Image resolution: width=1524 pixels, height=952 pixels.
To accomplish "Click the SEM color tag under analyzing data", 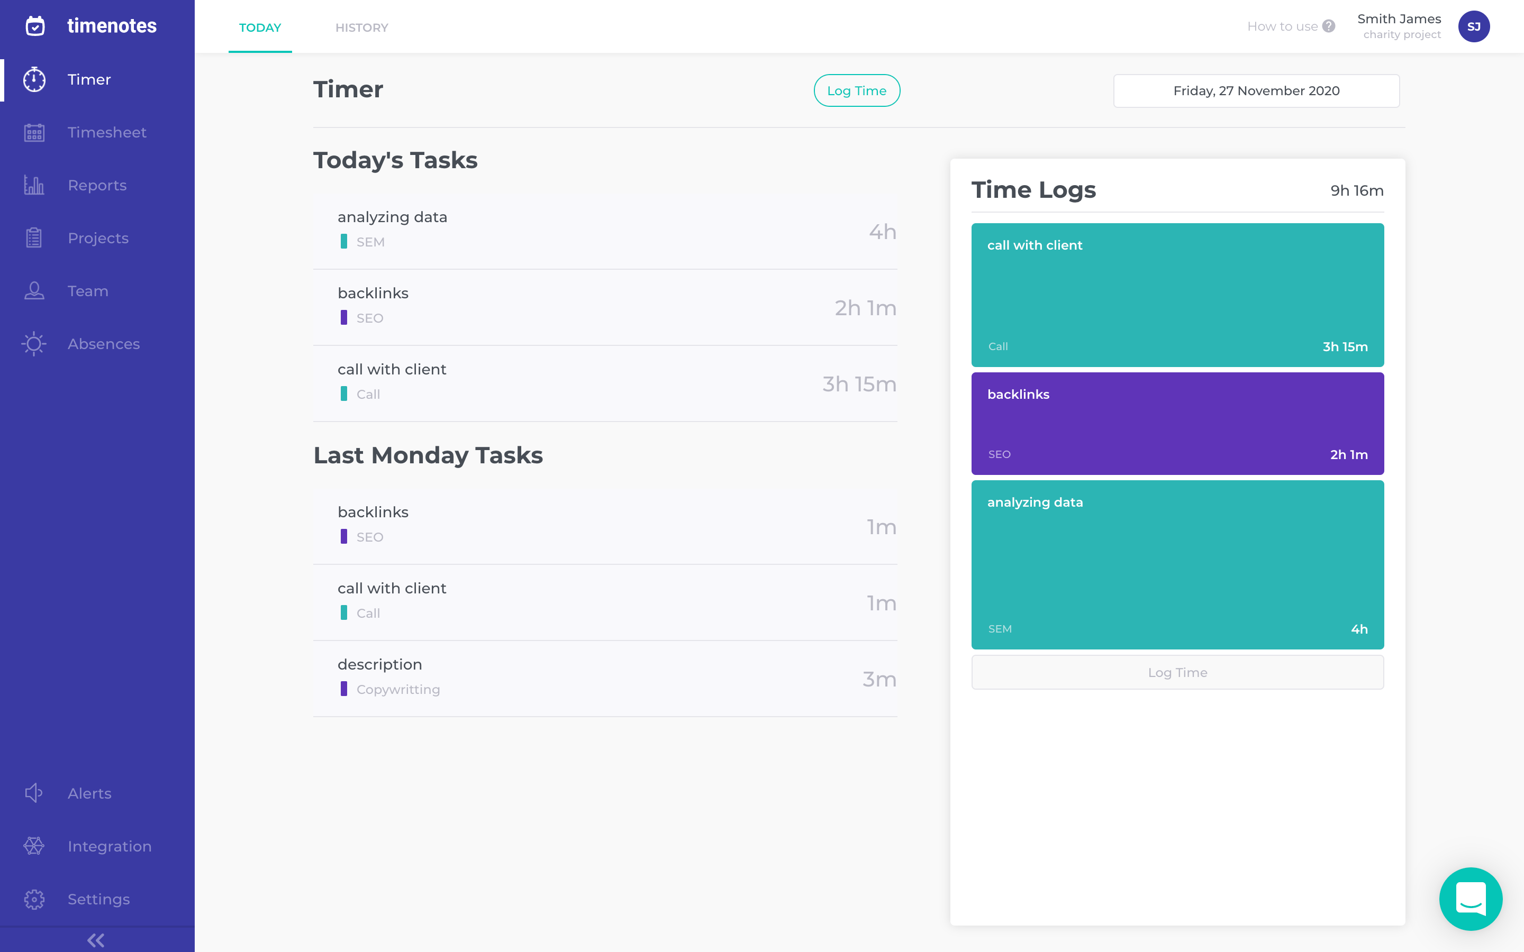I will 344,242.
